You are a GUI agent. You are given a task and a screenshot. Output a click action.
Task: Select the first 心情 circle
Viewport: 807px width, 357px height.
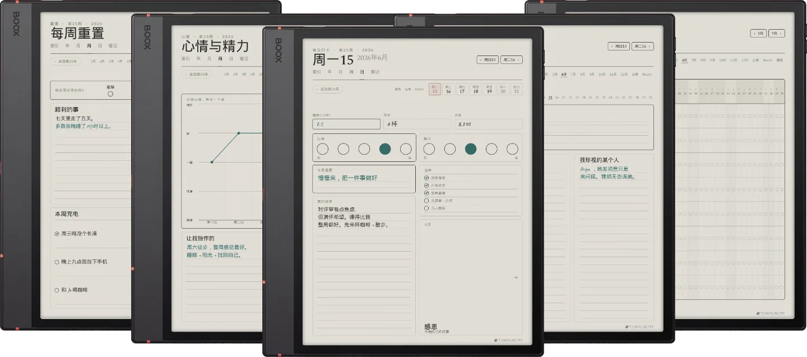click(323, 149)
